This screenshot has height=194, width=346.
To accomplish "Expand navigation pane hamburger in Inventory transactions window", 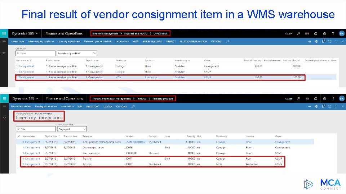I will pos(4,106).
